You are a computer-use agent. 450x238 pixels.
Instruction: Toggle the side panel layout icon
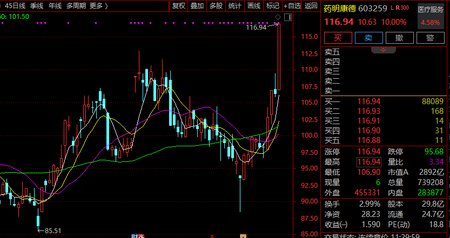pyautogui.click(x=288, y=17)
